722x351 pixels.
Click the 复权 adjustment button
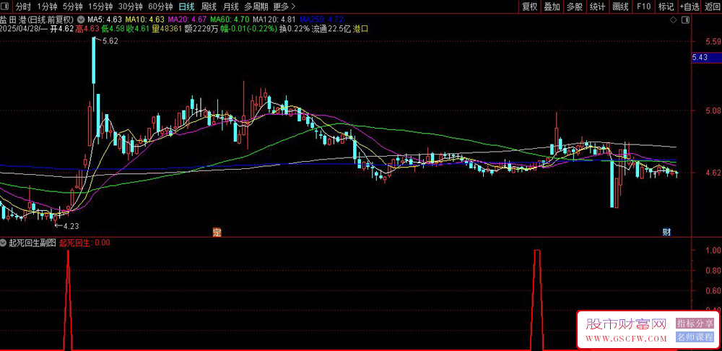point(529,6)
